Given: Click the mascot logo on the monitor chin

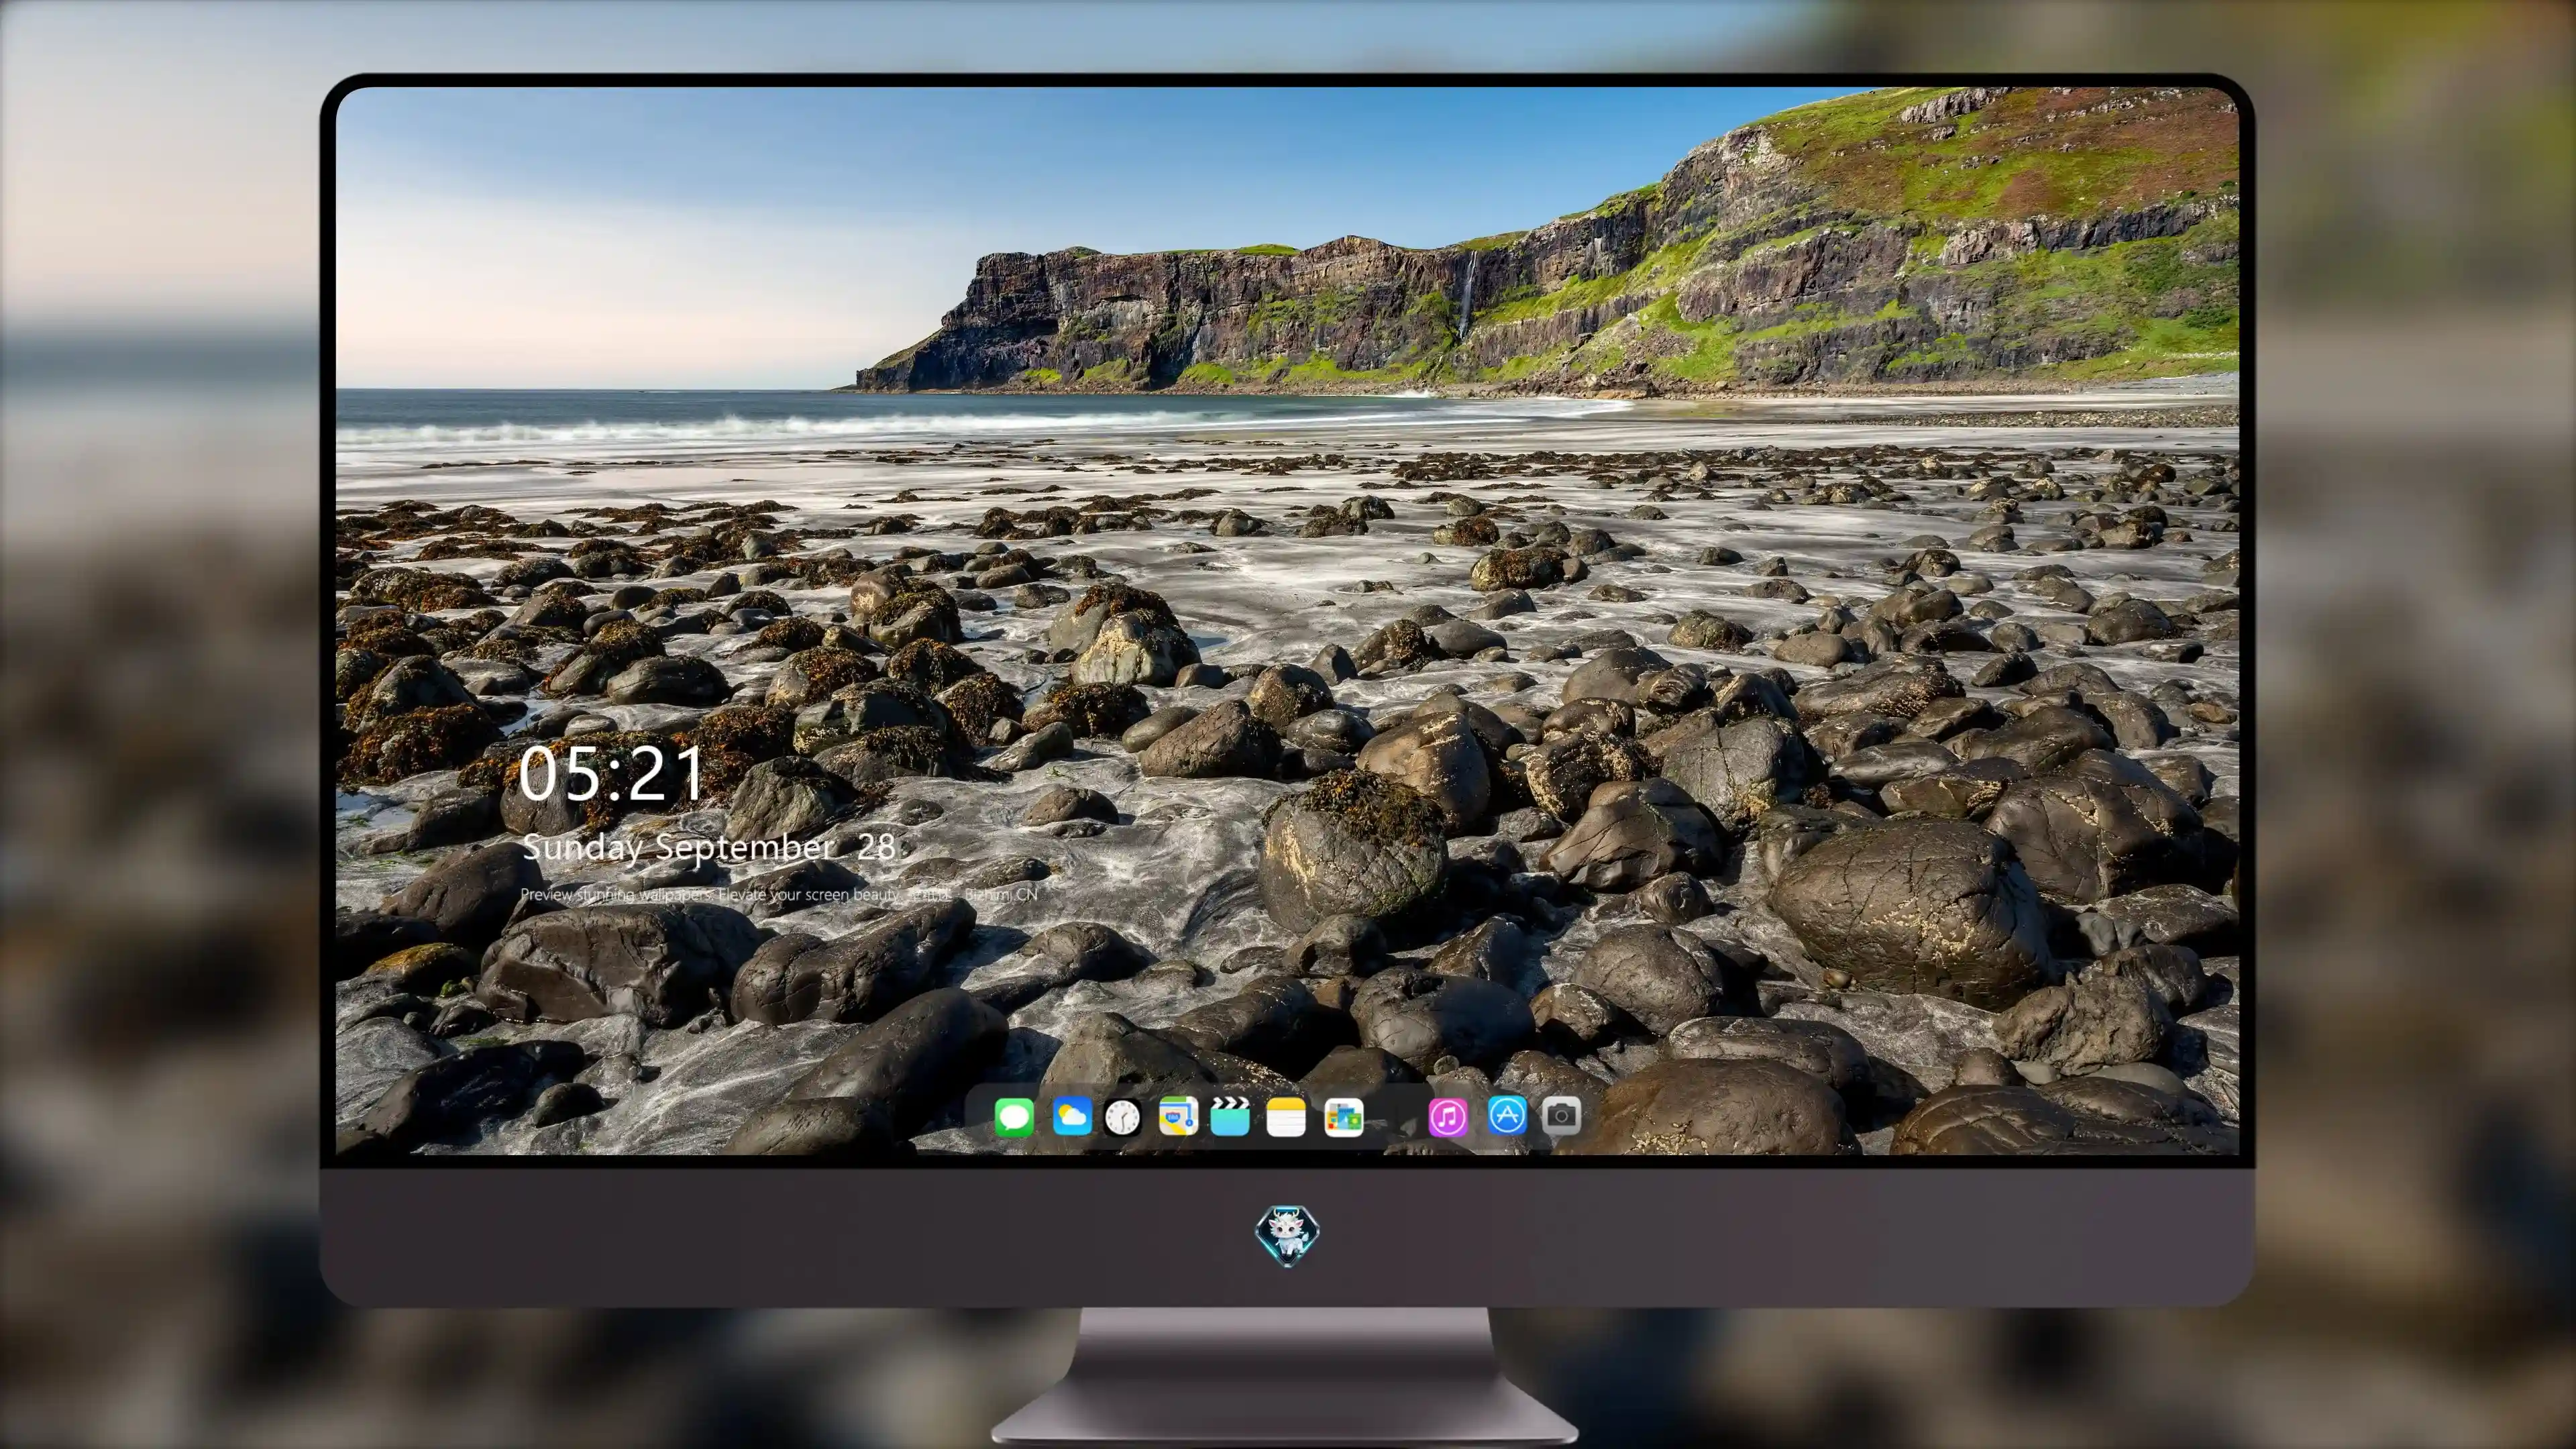Looking at the screenshot, I should click(x=1288, y=1236).
